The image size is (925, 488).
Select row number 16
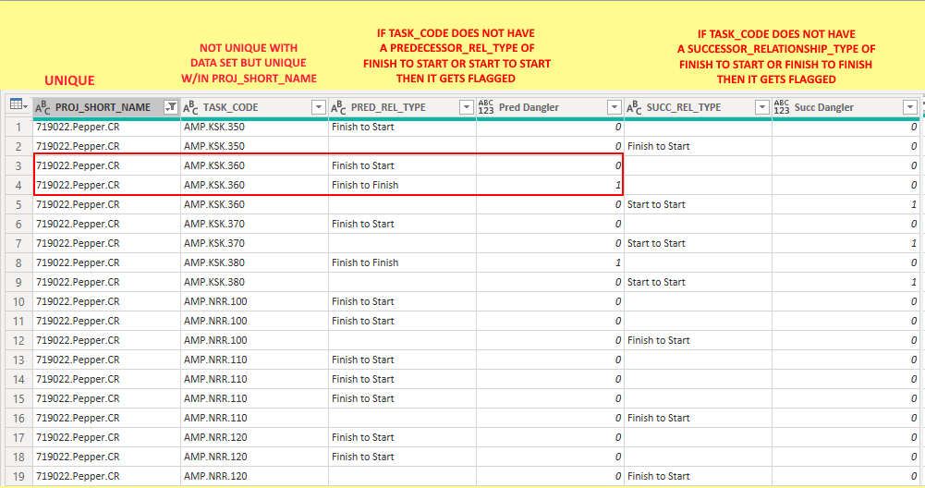pos(18,418)
